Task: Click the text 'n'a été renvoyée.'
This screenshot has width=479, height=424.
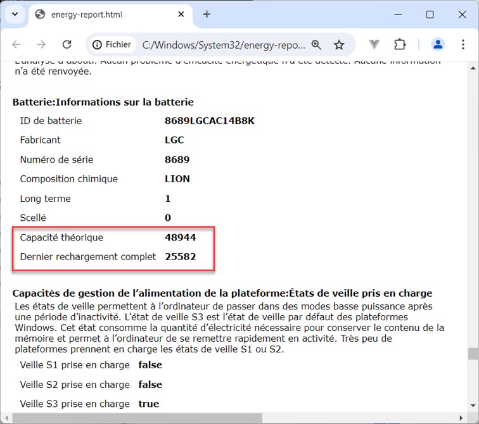Action: click(53, 72)
